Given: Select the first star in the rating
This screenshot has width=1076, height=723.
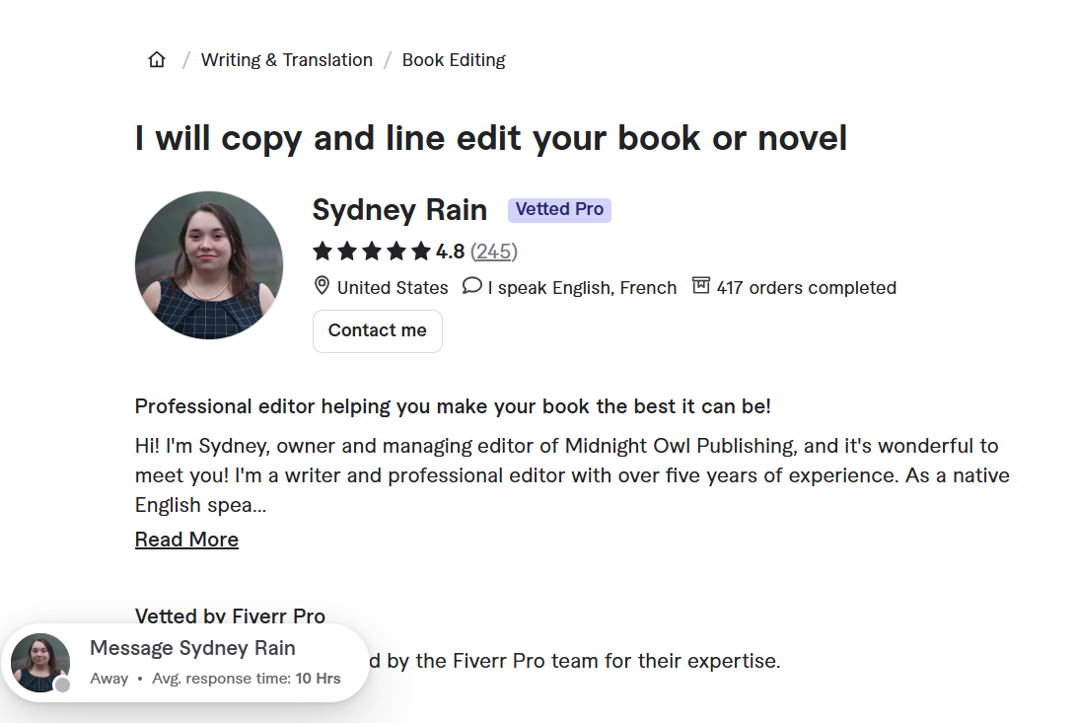Looking at the screenshot, I should 323,252.
